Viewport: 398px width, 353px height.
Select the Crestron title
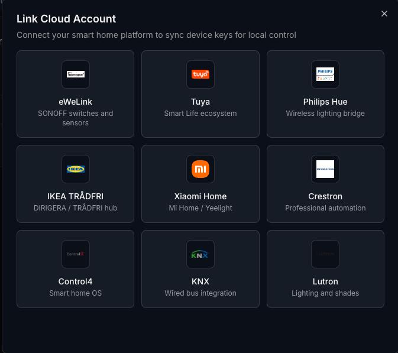coord(325,196)
